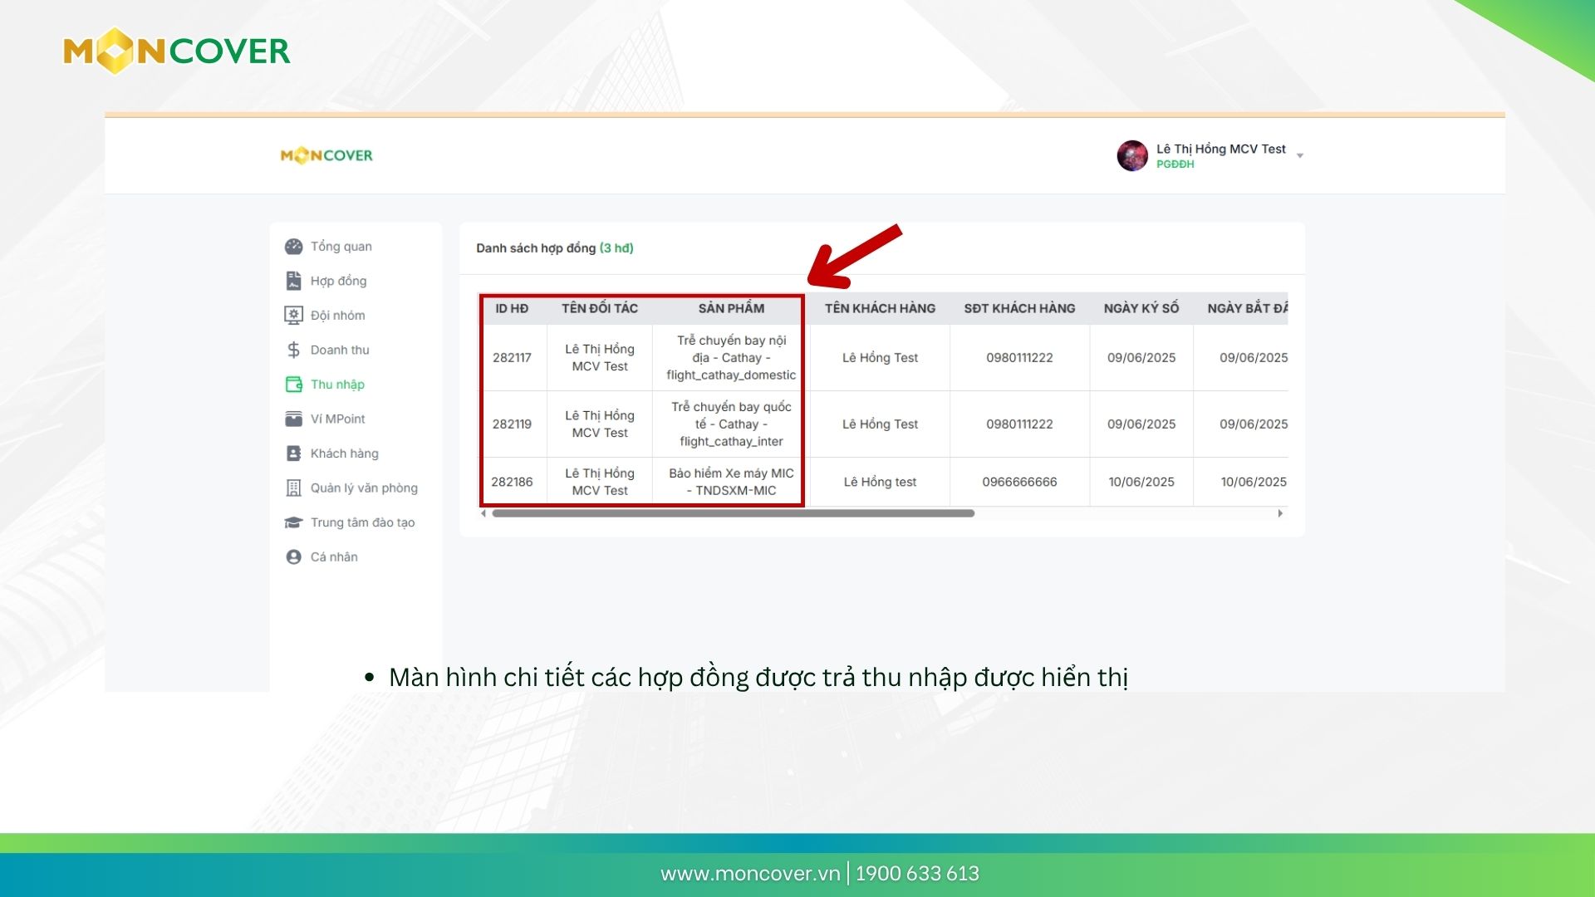The height and width of the screenshot is (897, 1595).
Task: Click the TÊN ĐỐI TÁC column header
Action: [x=600, y=308]
